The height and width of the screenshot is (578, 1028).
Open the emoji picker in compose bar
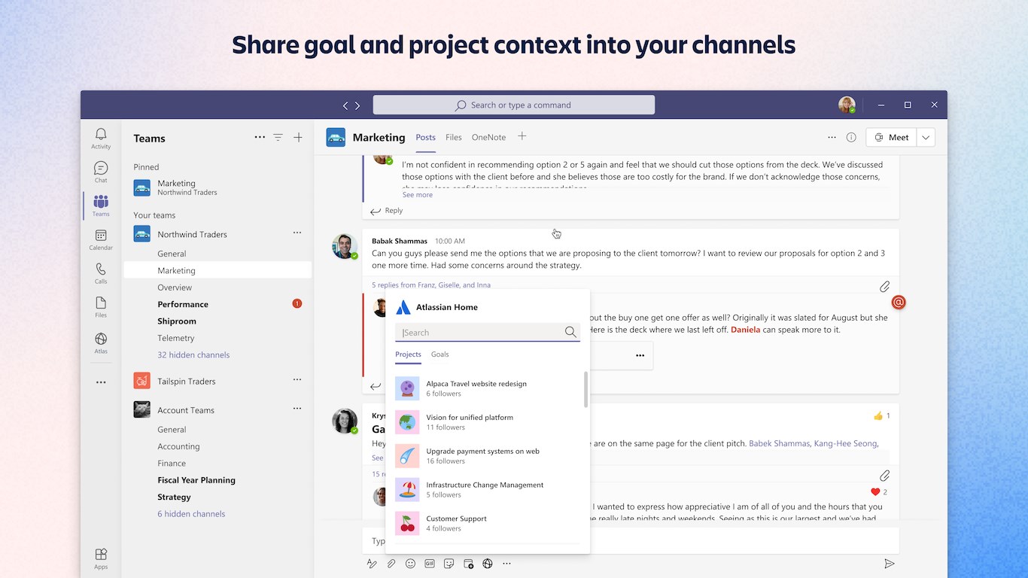pyautogui.click(x=410, y=563)
